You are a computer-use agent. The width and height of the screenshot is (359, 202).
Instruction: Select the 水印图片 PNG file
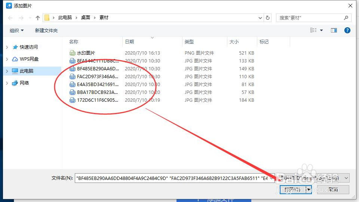(86, 53)
